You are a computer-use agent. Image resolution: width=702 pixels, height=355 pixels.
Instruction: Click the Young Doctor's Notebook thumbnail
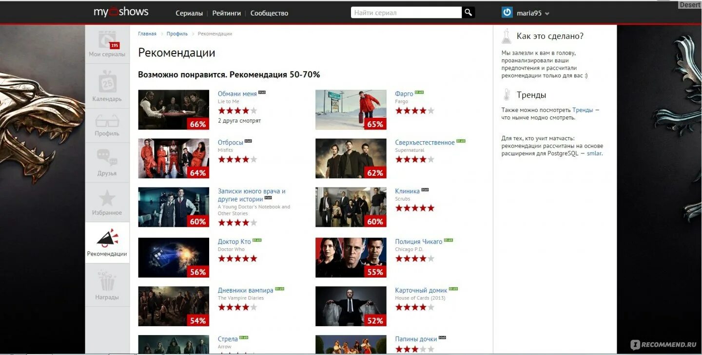pyautogui.click(x=174, y=207)
